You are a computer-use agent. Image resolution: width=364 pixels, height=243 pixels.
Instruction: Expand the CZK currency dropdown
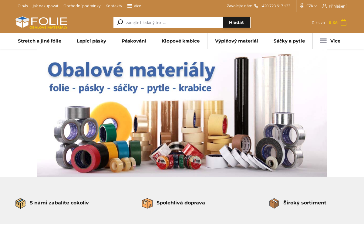tap(312, 6)
